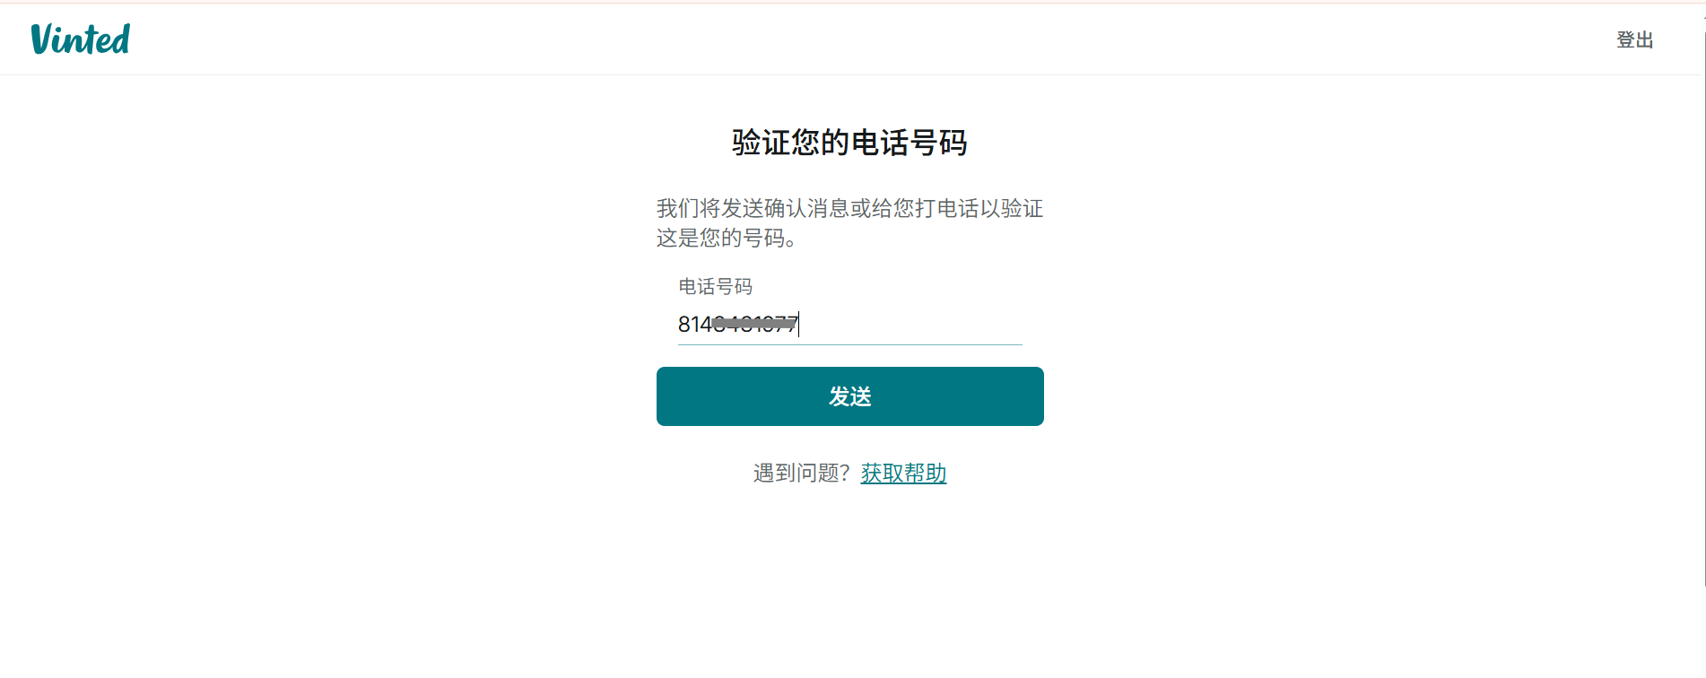Focus the 电话号码 phone number field
The height and width of the screenshot is (678, 1706).
(x=849, y=324)
